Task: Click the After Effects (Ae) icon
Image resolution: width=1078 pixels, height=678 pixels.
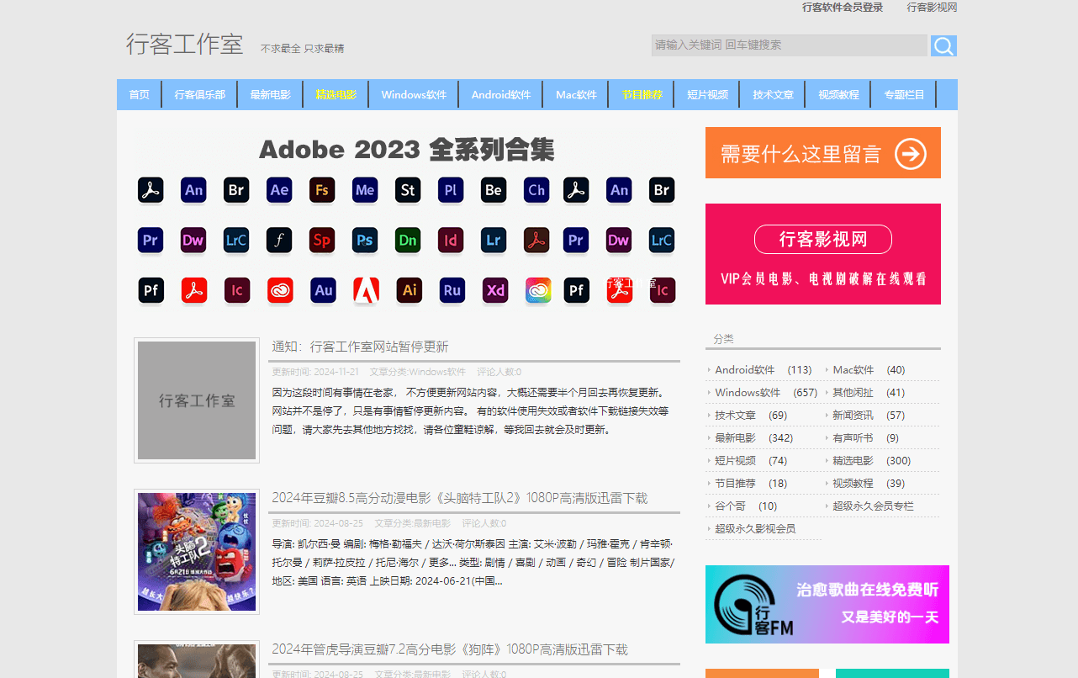Action: (x=279, y=190)
